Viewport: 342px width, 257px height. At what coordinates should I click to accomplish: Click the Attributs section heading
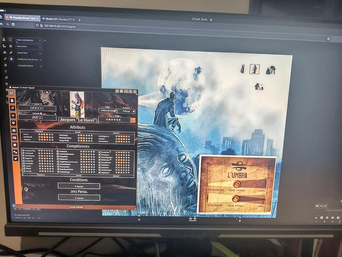coord(77,127)
